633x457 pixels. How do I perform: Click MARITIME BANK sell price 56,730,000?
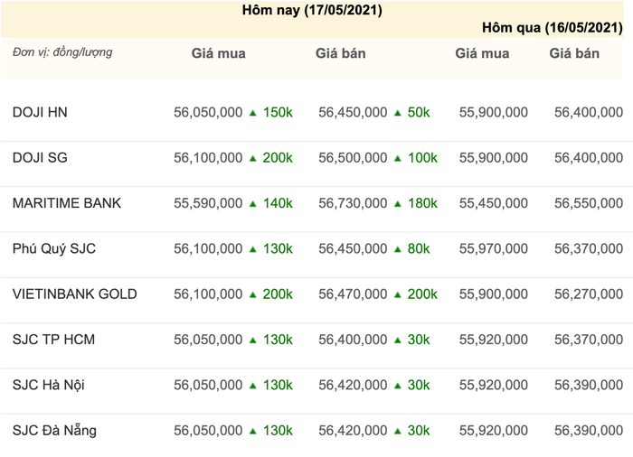tap(353, 203)
